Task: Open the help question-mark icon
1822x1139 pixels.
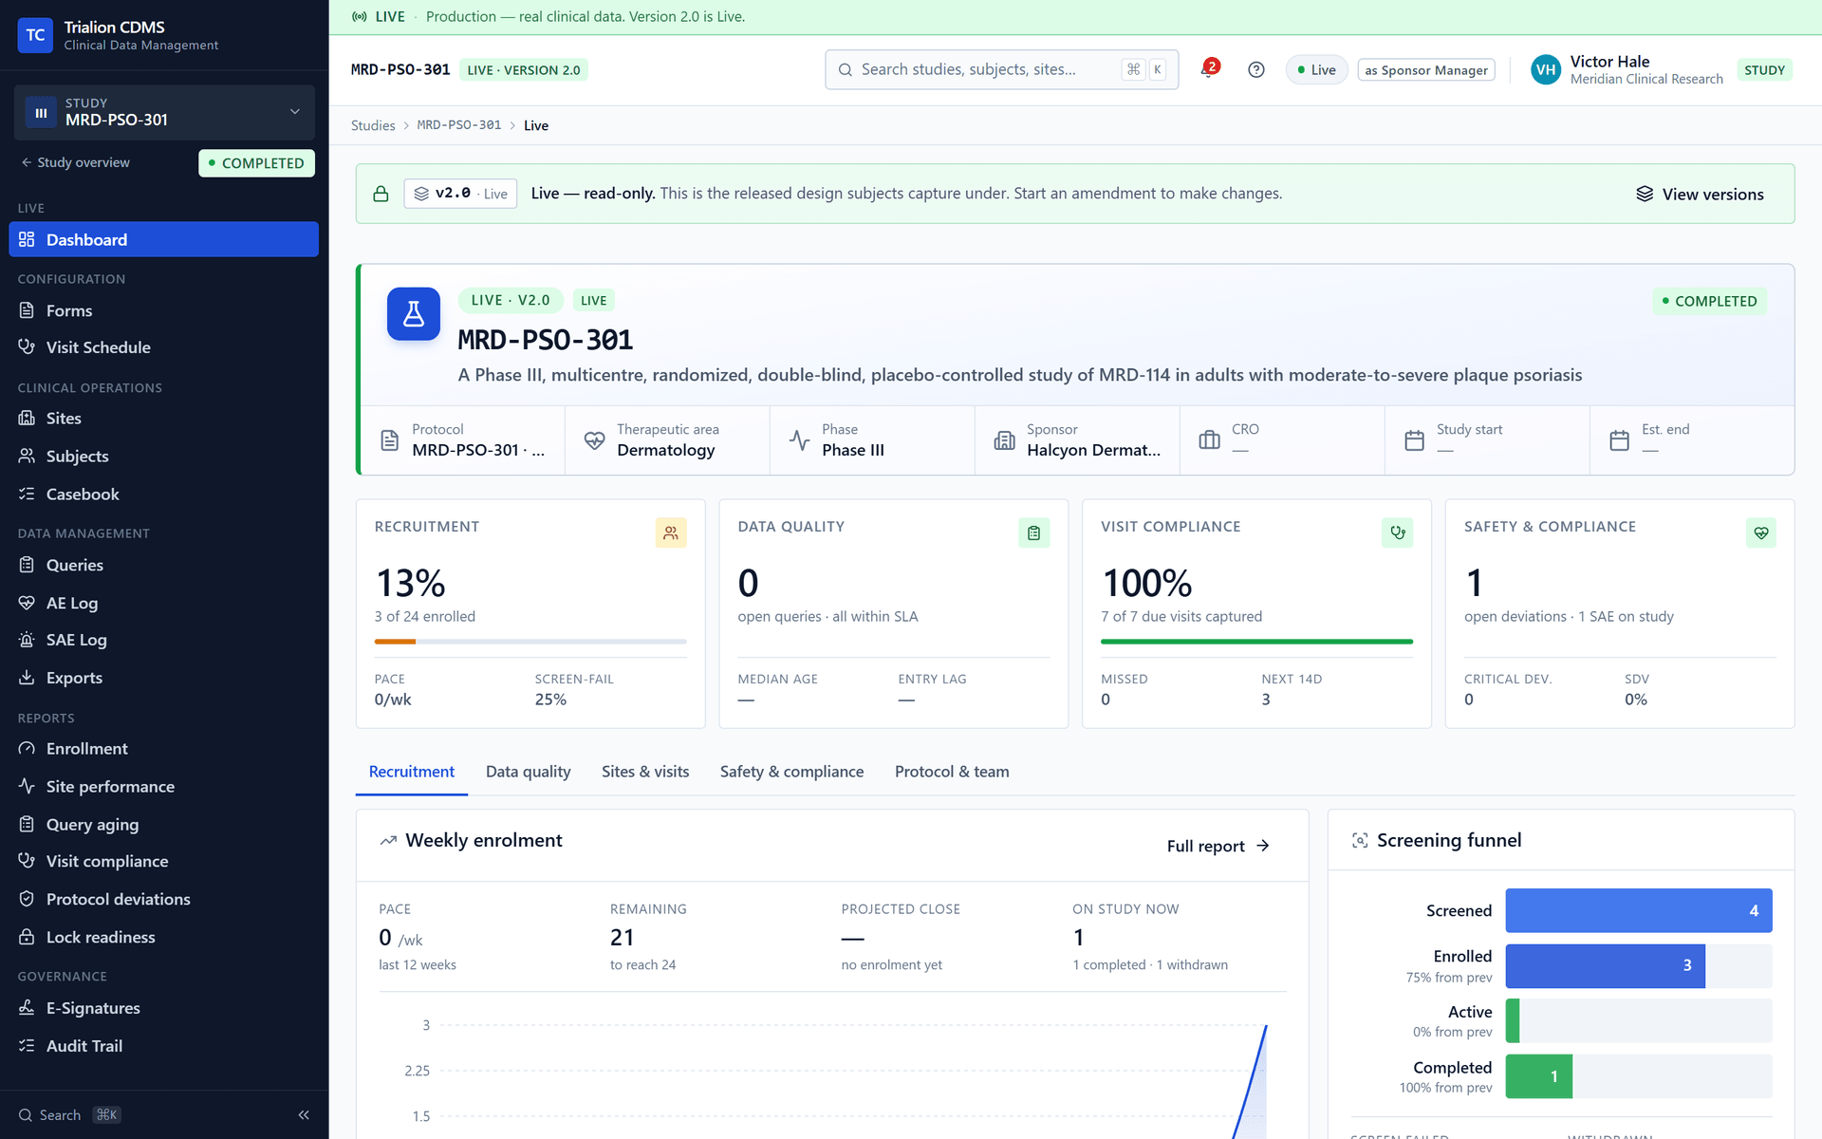Action: pyautogui.click(x=1256, y=69)
